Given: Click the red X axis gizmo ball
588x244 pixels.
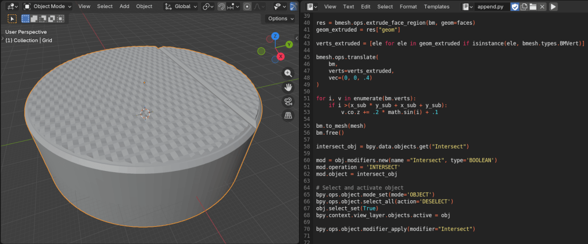Looking at the screenshot, I should point(280,56).
